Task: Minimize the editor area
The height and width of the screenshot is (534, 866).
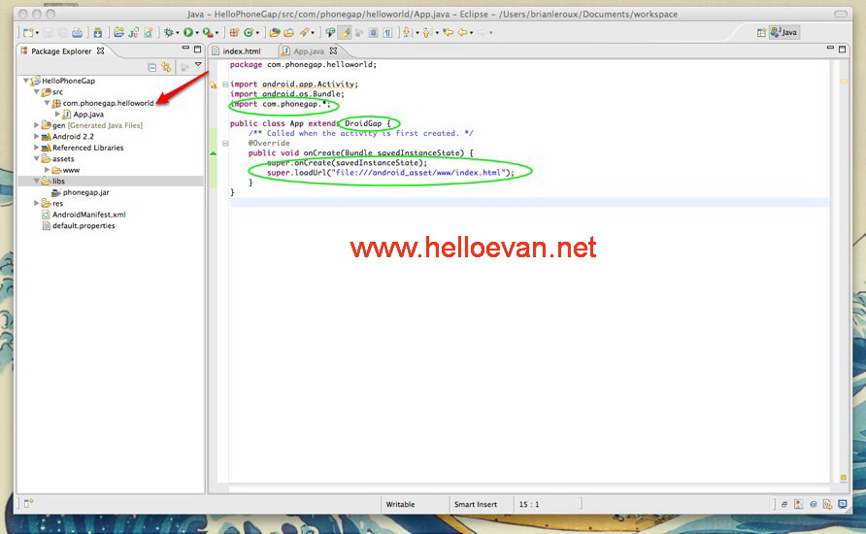Action: point(830,49)
